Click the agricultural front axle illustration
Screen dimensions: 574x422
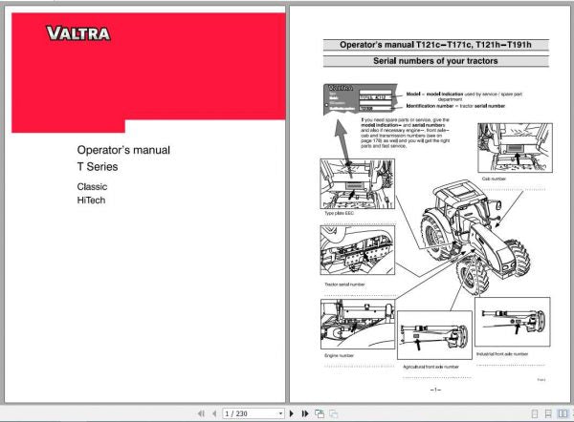pos(434,335)
